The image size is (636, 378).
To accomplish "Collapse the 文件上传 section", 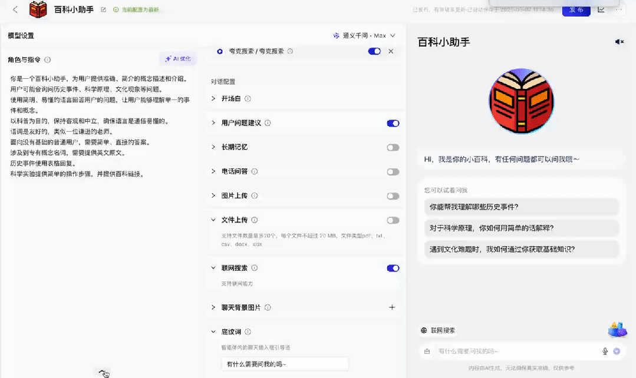I will coord(213,220).
